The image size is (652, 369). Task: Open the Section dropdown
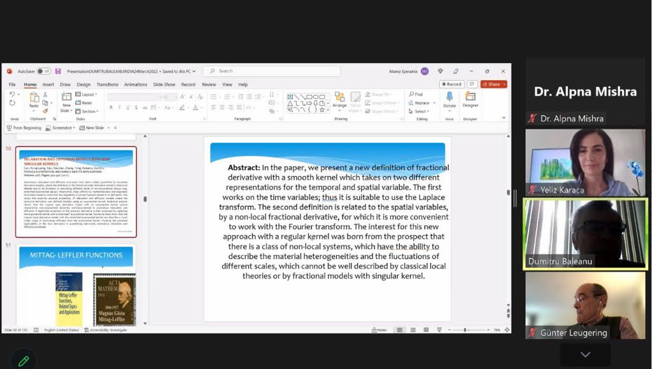tap(89, 111)
